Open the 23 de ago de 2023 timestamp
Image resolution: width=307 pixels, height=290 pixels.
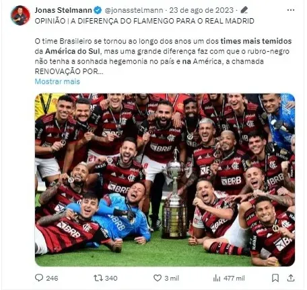pyautogui.click(x=201, y=10)
